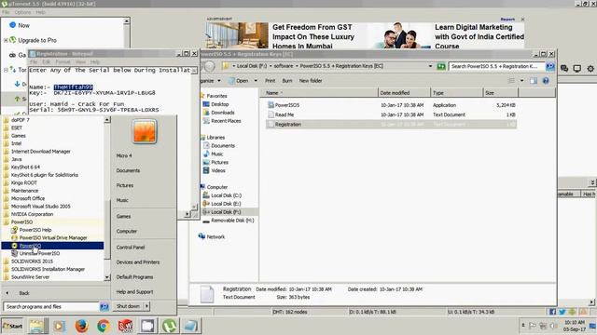Screen dimensions: 597x335
Task: Click the Explorer help question icon
Action: (546, 81)
